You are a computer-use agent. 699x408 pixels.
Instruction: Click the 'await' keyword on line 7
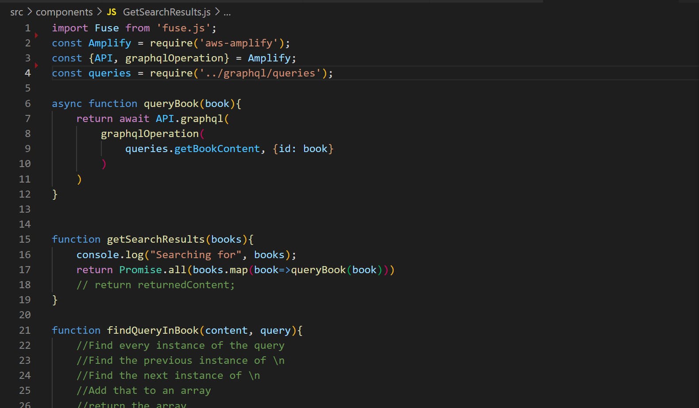pos(134,118)
